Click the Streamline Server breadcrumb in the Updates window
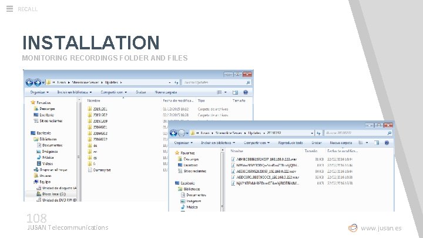Screen dimensions: 423x238 [x=85, y=82]
